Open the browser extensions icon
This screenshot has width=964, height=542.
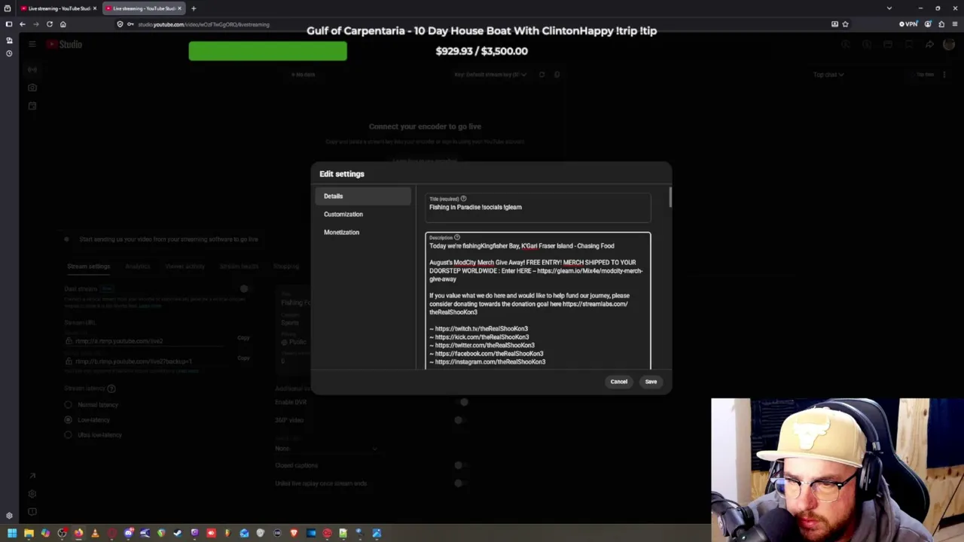click(941, 24)
